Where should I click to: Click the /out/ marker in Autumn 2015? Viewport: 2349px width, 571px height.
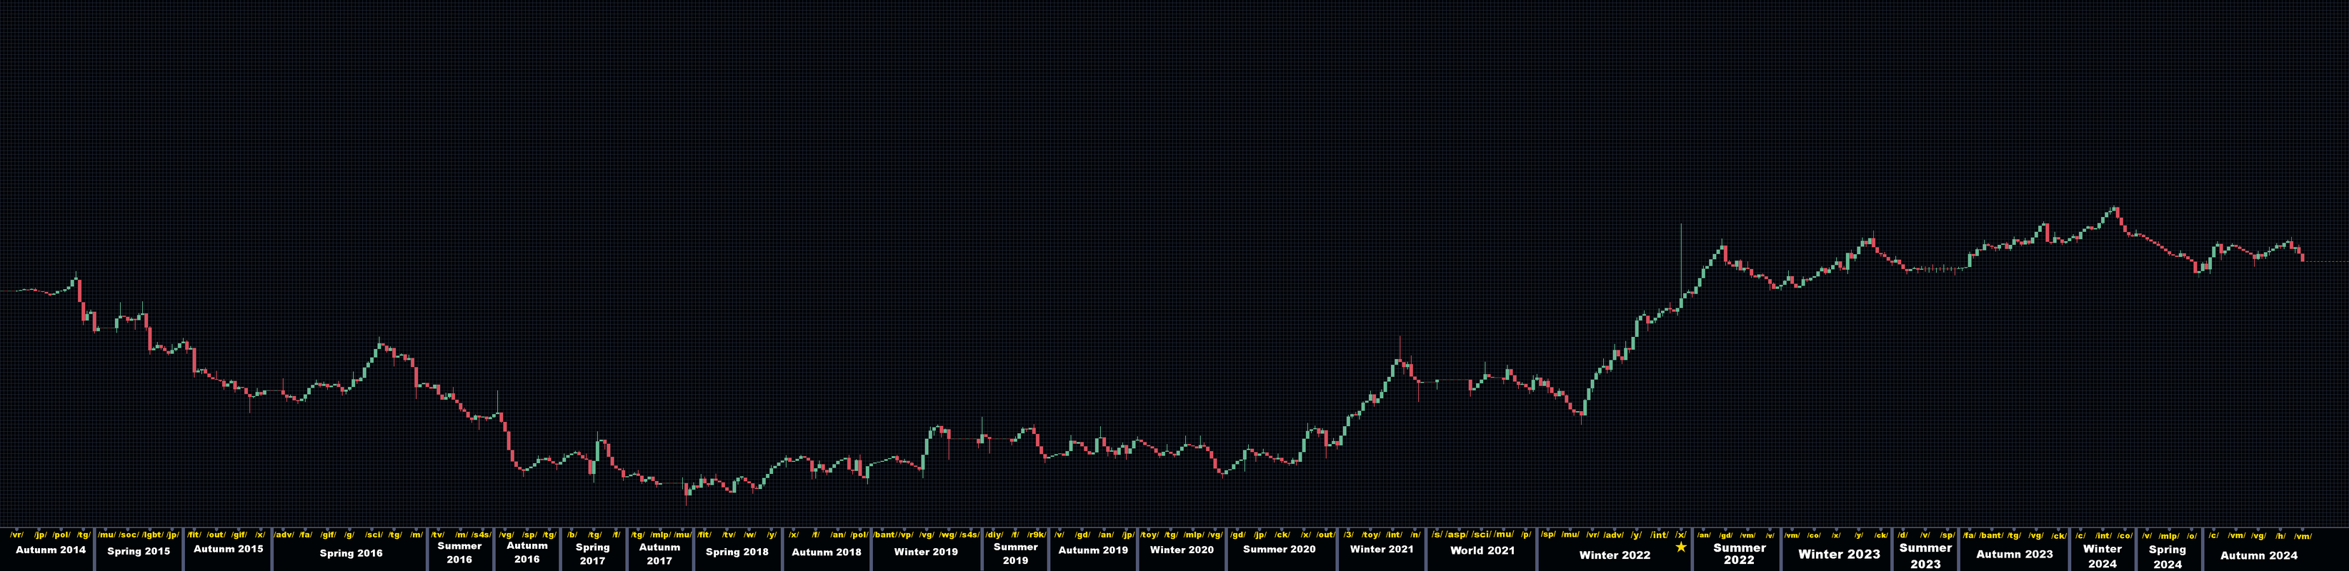(216, 535)
